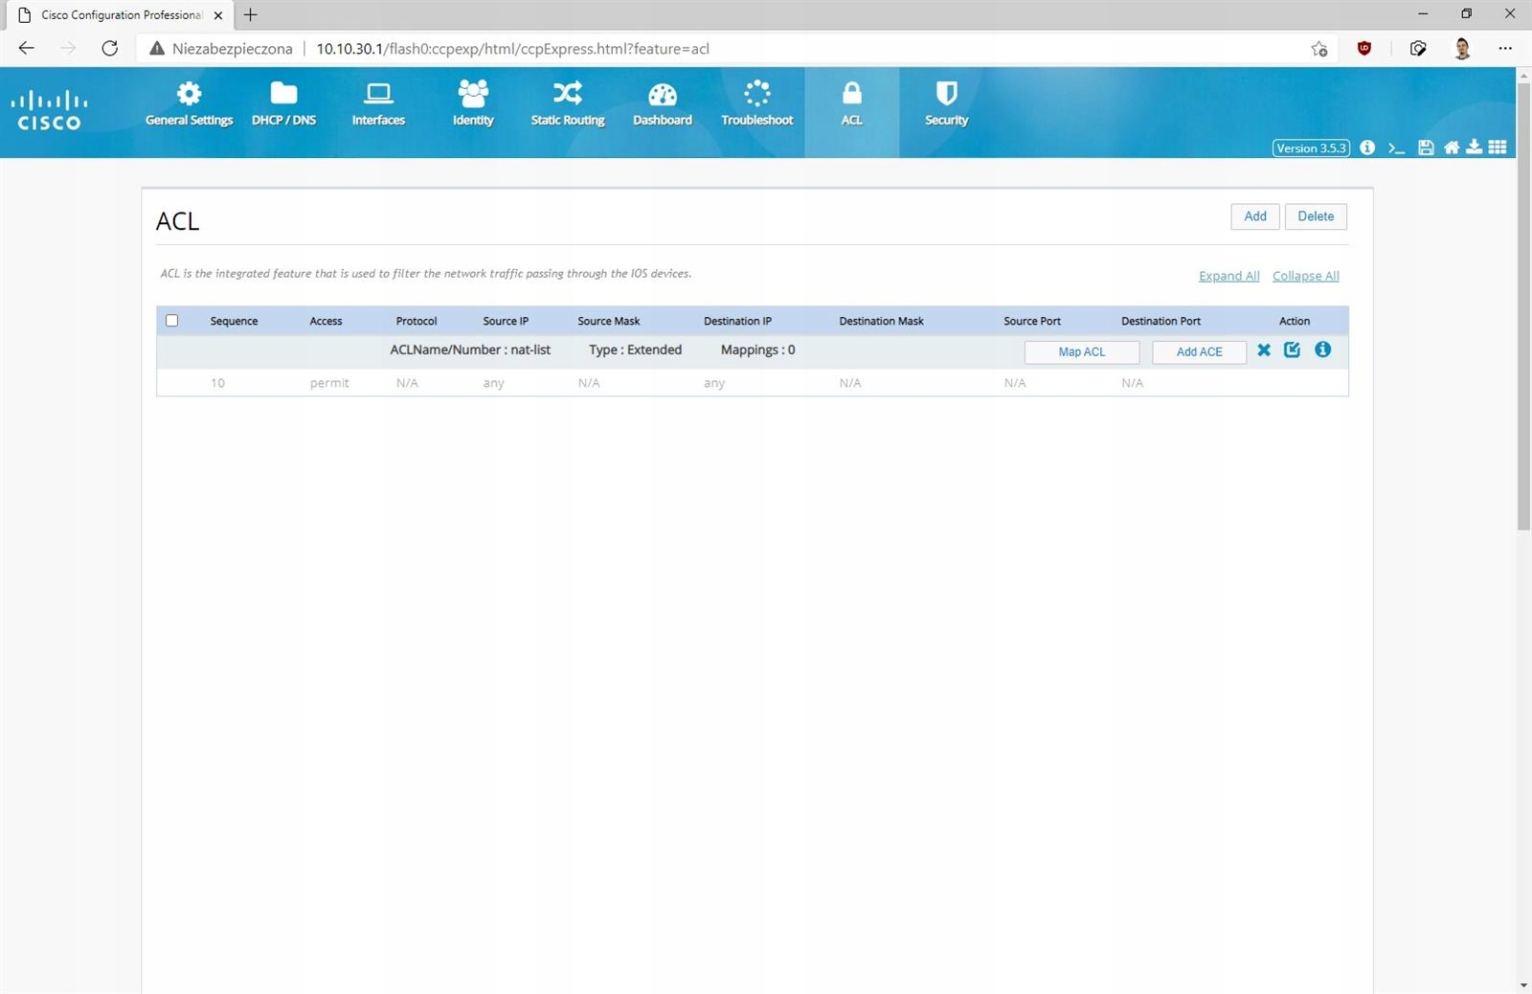
Task: Click the browser address bar URL
Action: 512,49
